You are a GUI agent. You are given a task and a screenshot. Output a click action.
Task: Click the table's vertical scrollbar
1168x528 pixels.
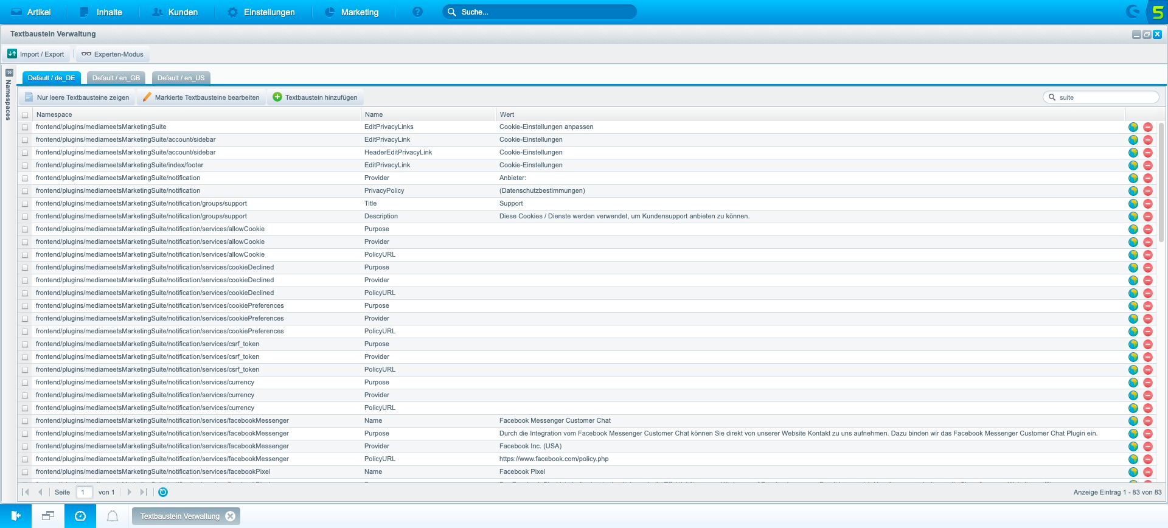click(1161, 182)
